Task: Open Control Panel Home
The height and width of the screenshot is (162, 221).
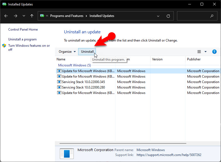Action: coord(23,30)
